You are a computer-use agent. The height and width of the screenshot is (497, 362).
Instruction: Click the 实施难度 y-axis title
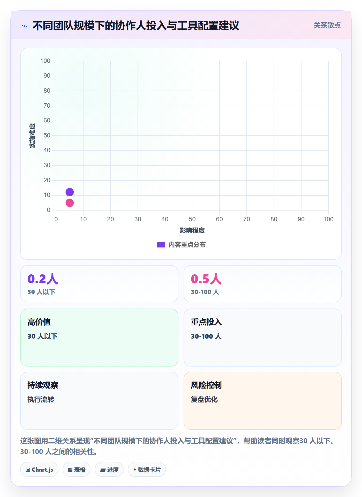tap(32, 136)
